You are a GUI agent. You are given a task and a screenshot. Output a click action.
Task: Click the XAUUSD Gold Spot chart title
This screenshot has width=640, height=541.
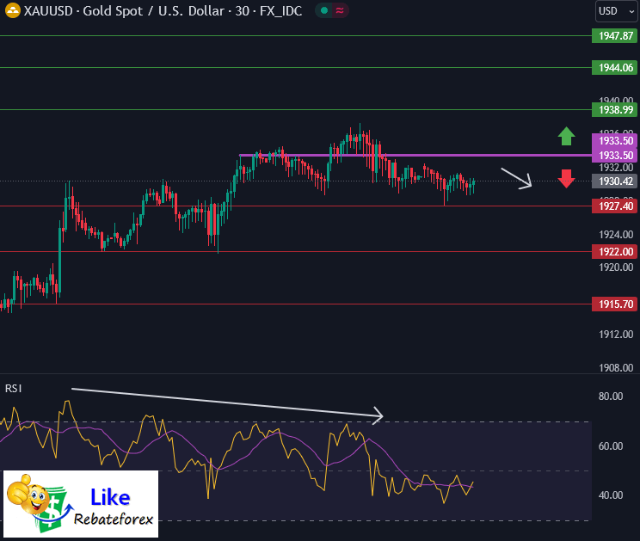click(x=163, y=11)
